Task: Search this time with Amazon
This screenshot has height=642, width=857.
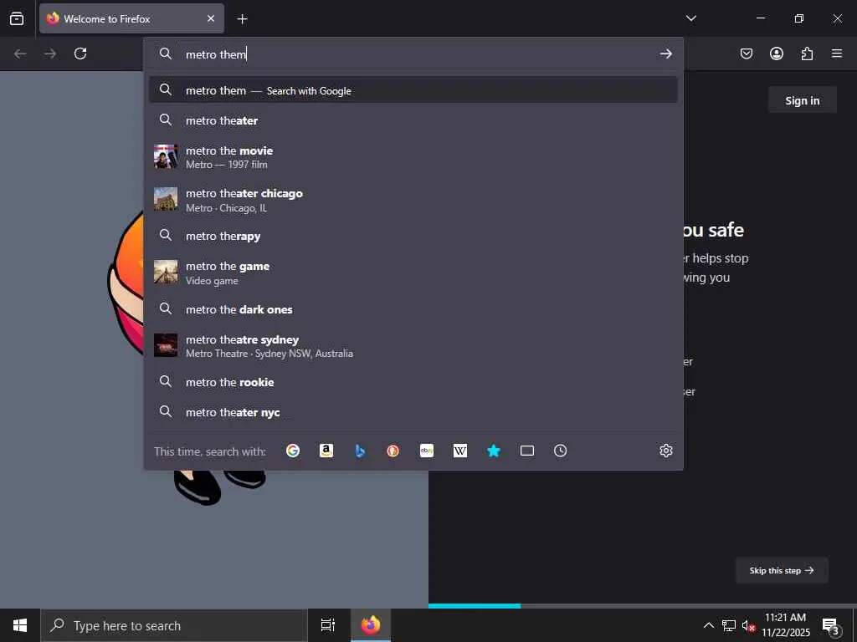Action: pyautogui.click(x=326, y=451)
